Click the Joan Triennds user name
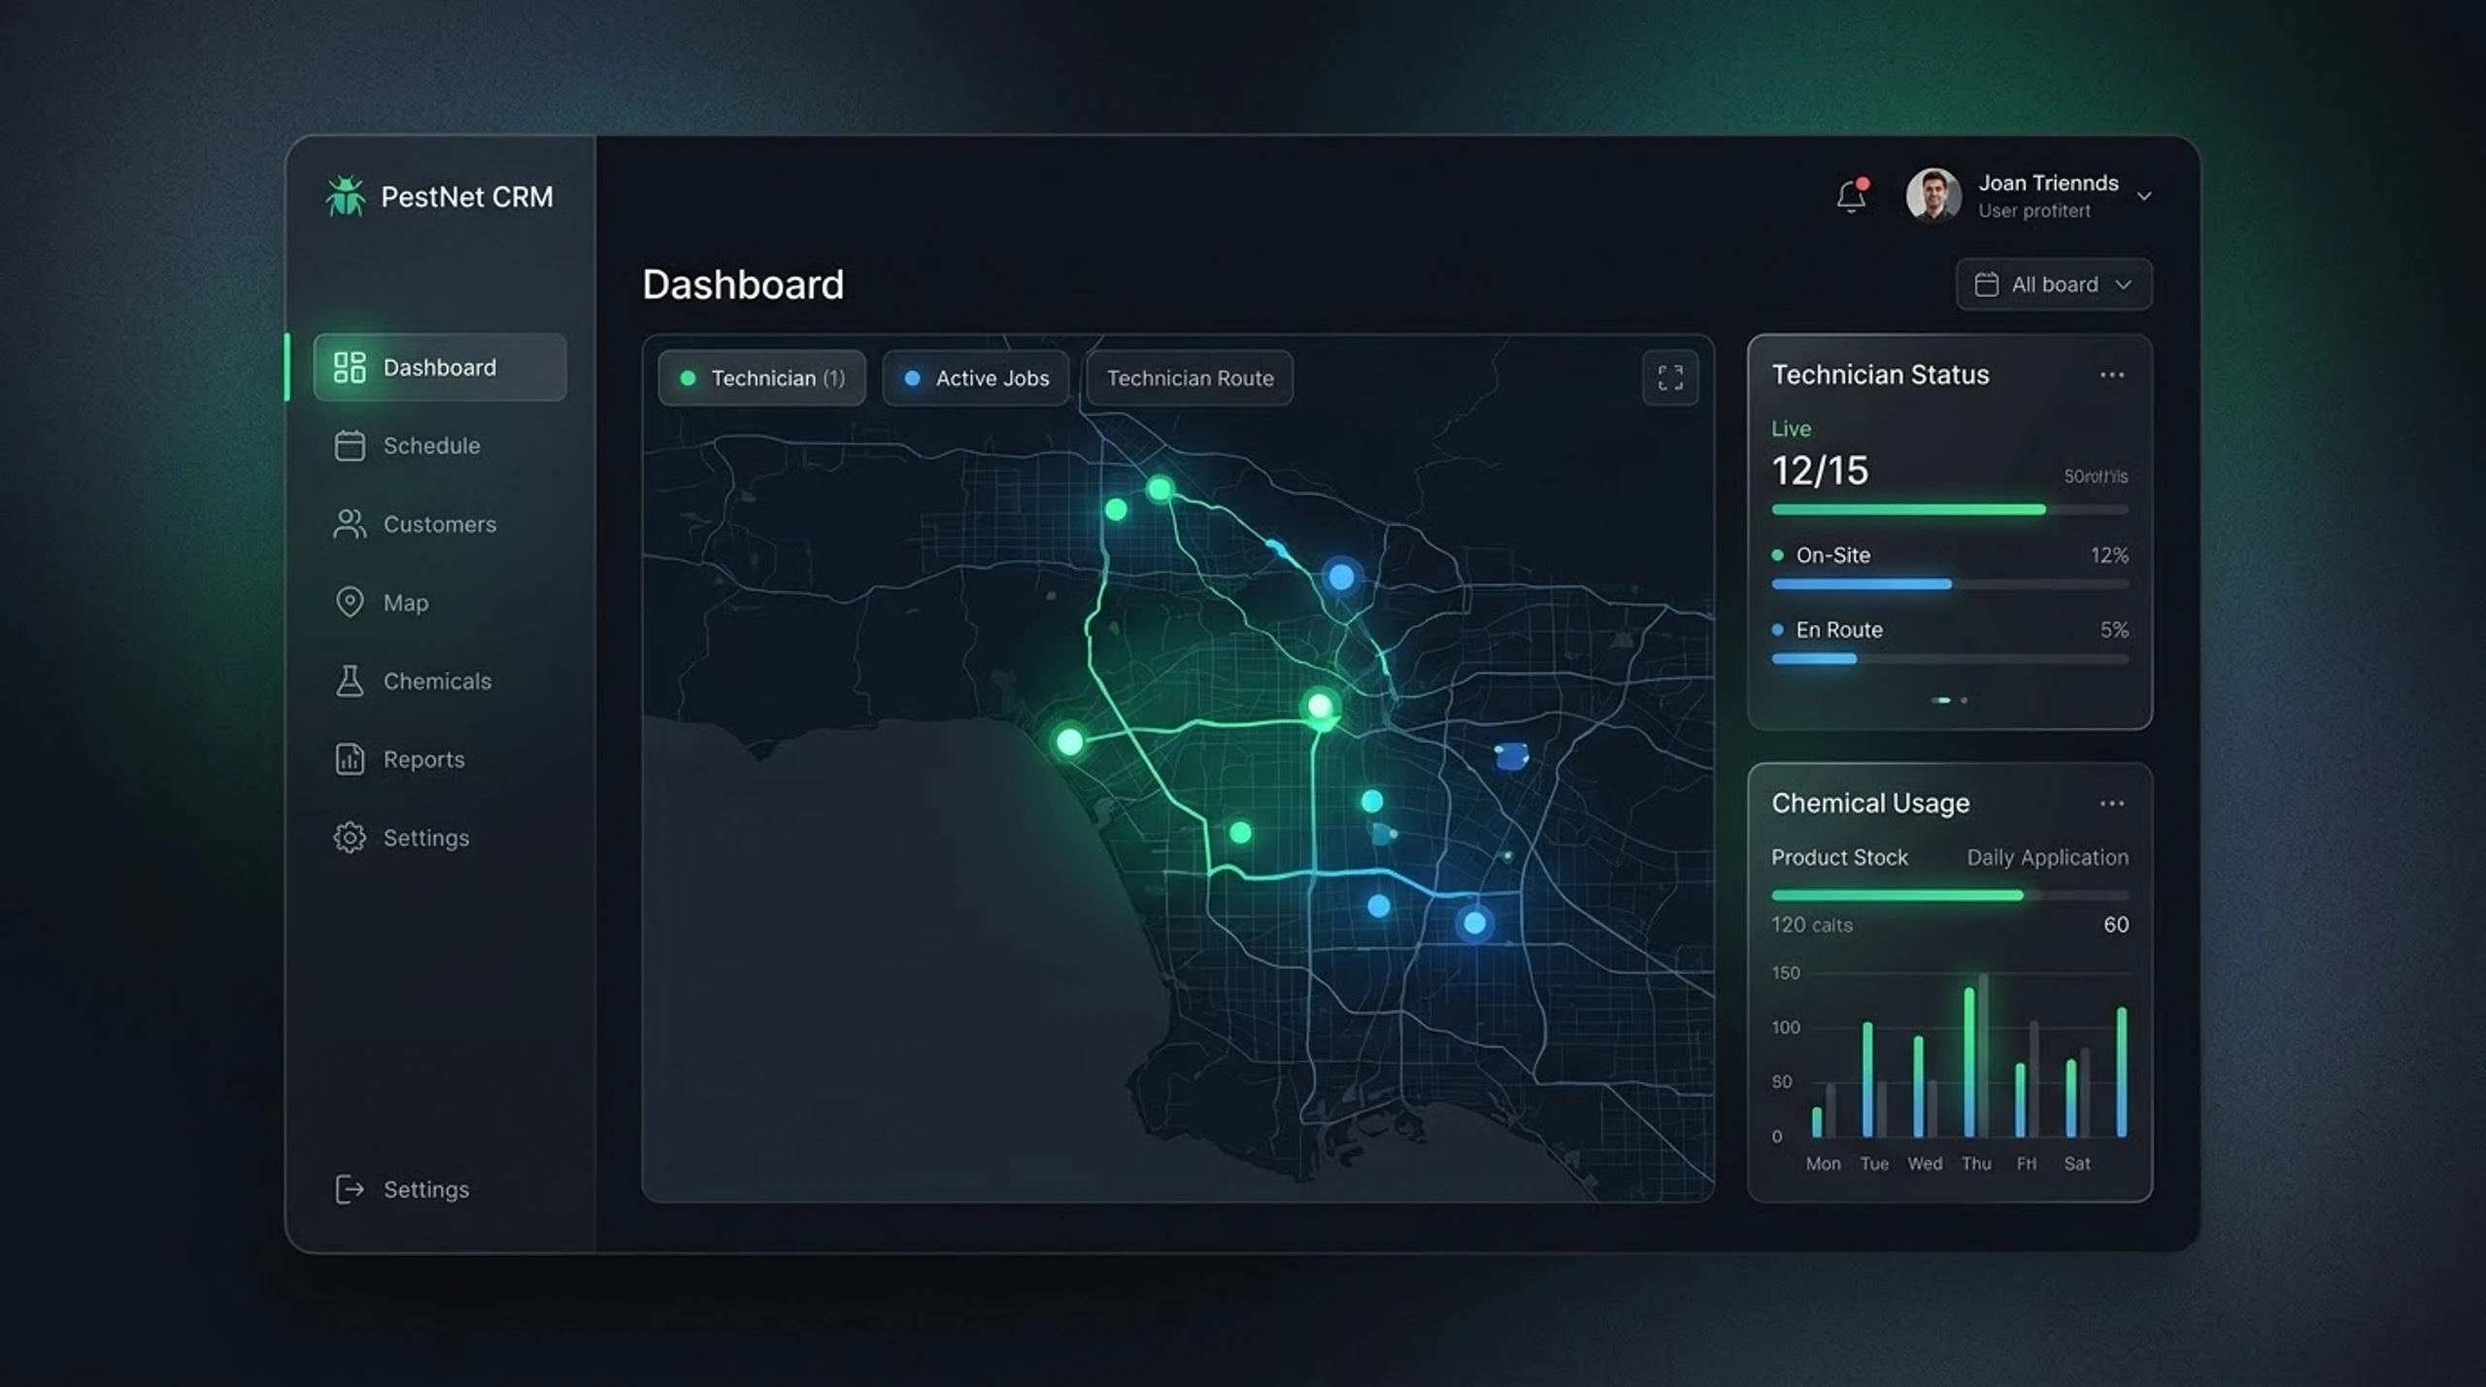The height and width of the screenshot is (1387, 2486). coord(2048,182)
